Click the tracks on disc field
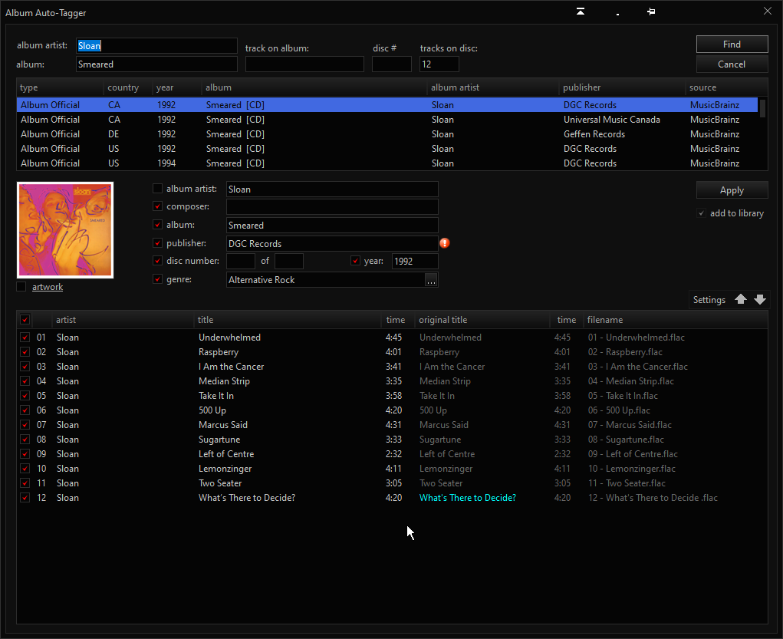The height and width of the screenshot is (639, 783). point(439,64)
